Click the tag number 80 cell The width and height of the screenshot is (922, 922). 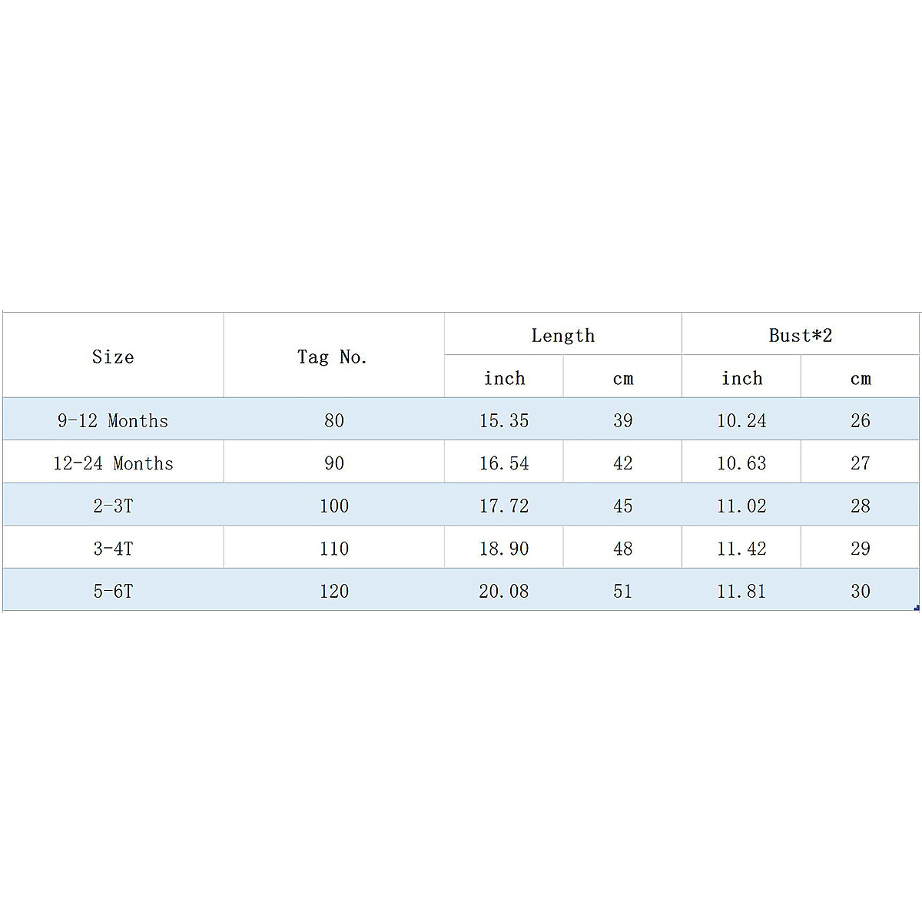[x=333, y=420]
